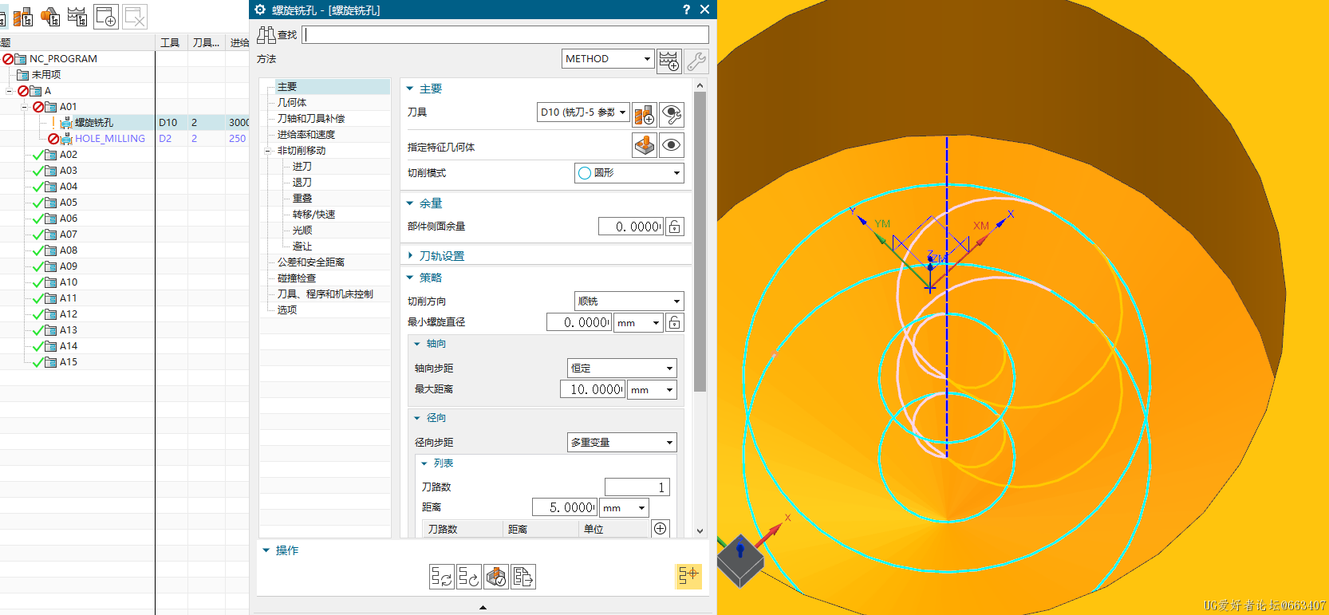The image size is (1329, 615).
Task: Click the create new tool icon
Action: coord(645,115)
